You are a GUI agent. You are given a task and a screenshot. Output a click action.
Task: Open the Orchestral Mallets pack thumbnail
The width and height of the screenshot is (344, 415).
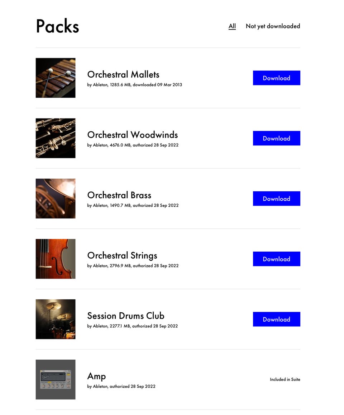pyautogui.click(x=56, y=78)
